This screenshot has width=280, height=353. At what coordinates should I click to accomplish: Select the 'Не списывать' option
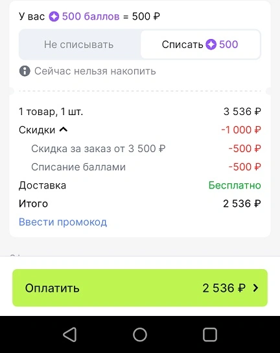click(80, 44)
